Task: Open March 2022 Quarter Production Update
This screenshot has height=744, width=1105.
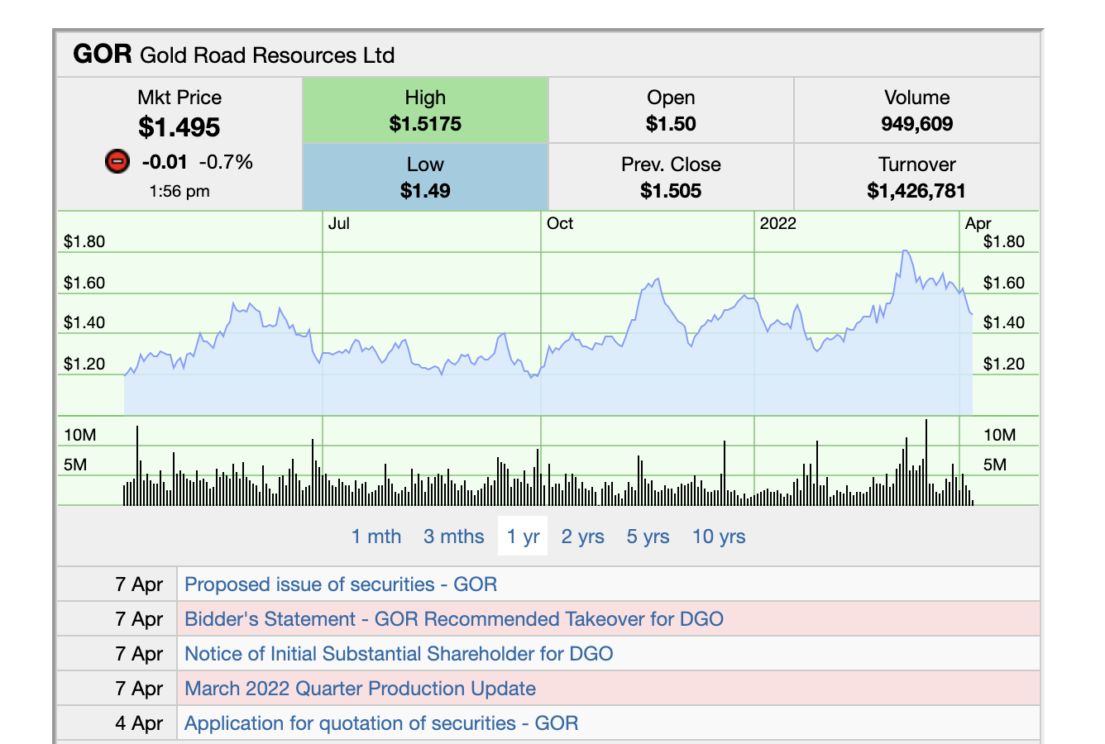Action: click(360, 689)
